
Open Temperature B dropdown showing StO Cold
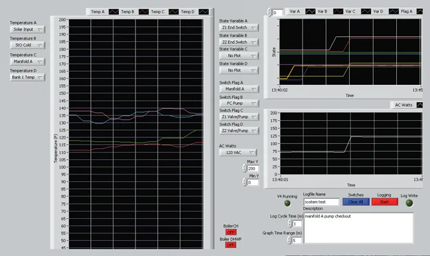27,45
